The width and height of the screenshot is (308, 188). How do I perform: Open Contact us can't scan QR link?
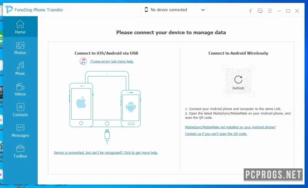216,134
